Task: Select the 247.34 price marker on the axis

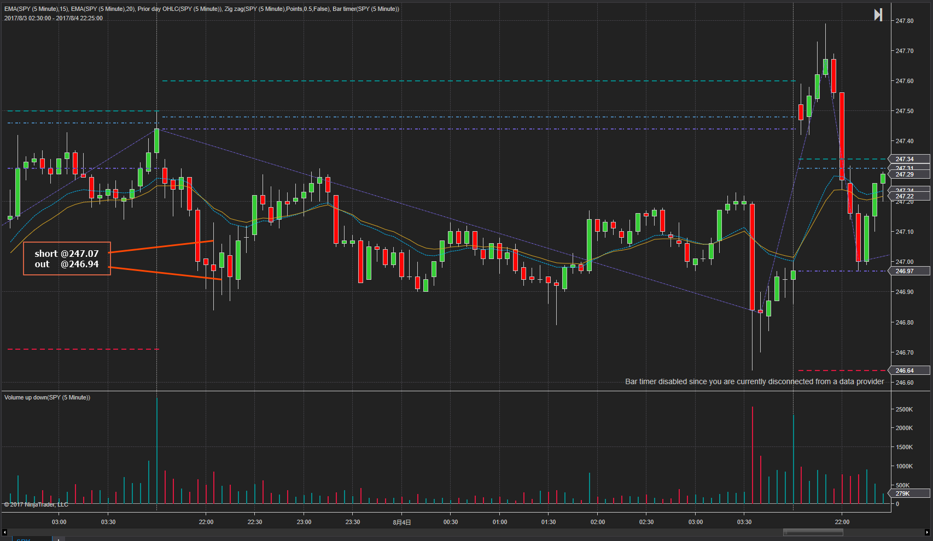Action: 909,159
